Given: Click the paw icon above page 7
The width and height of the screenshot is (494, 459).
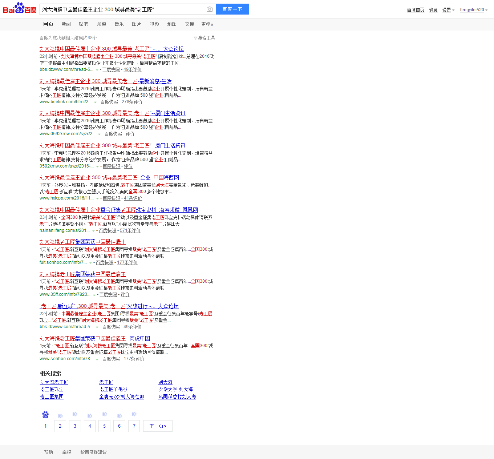Looking at the screenshot, I should tap(134, 414).
